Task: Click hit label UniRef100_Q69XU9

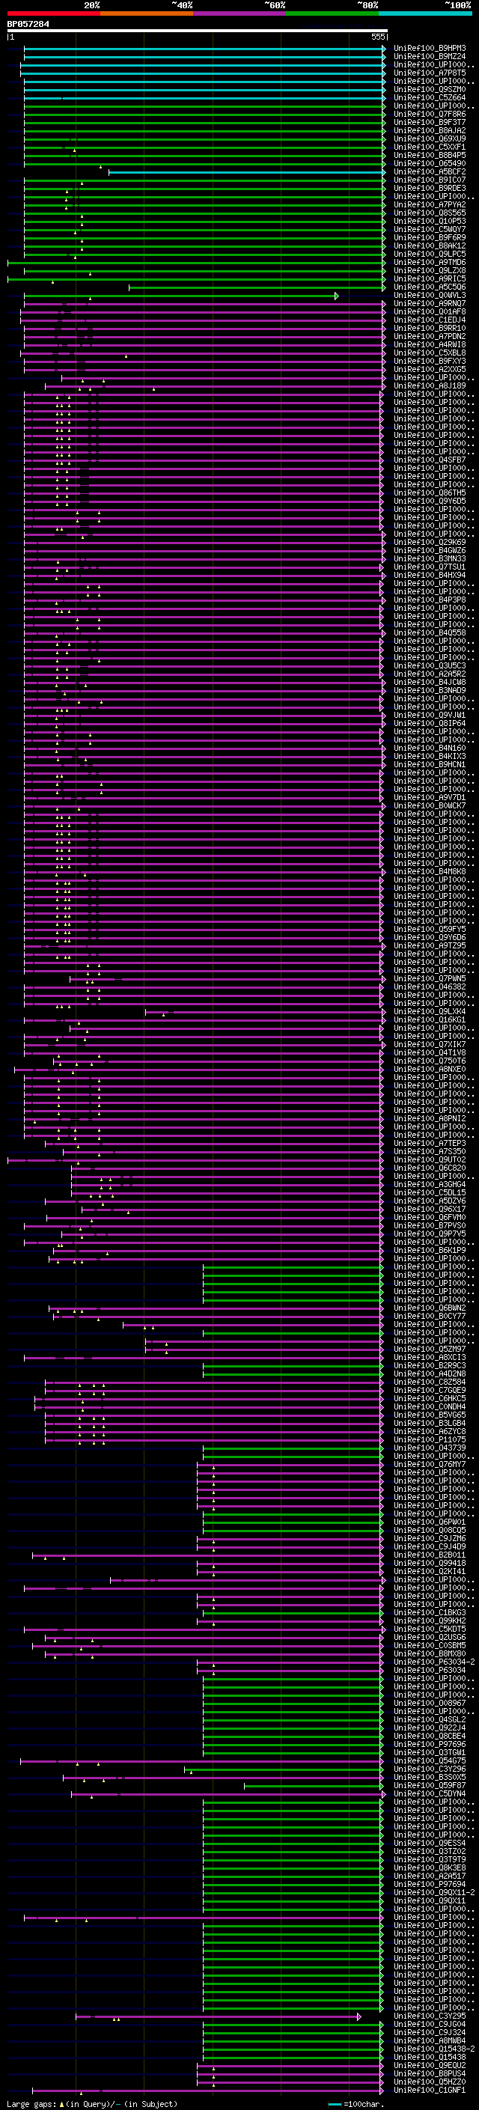Action: pos(429,138)
